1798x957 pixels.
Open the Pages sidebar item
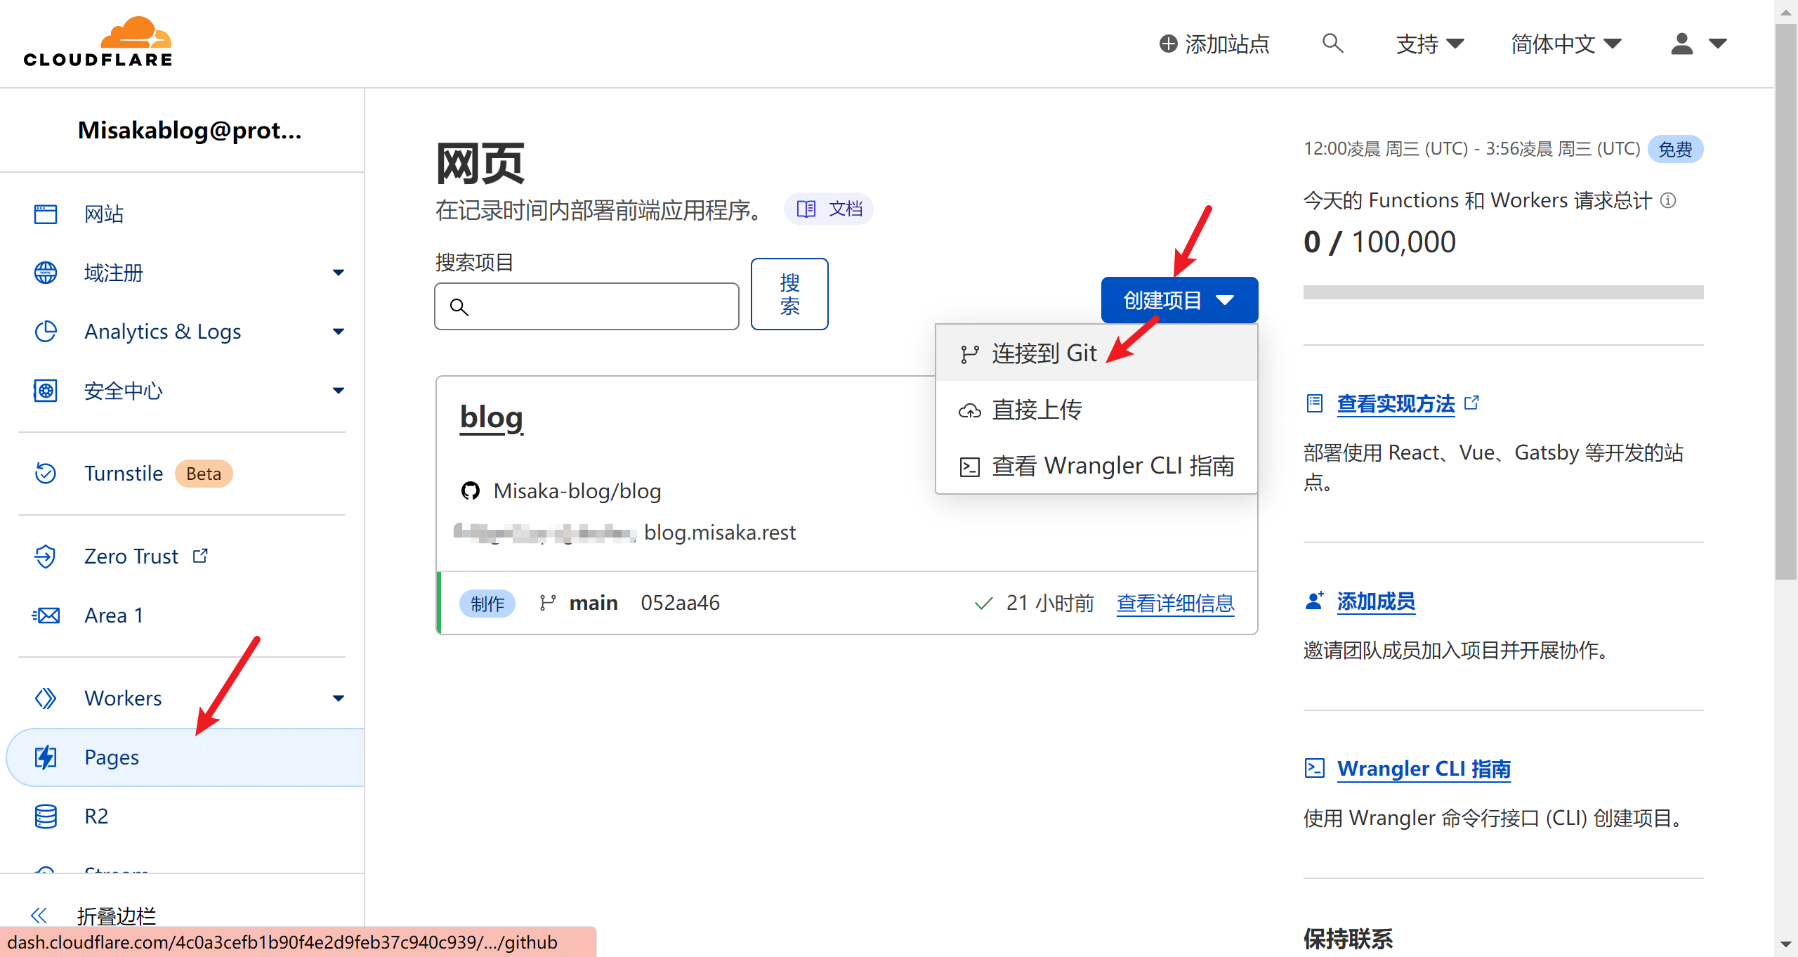185,757
